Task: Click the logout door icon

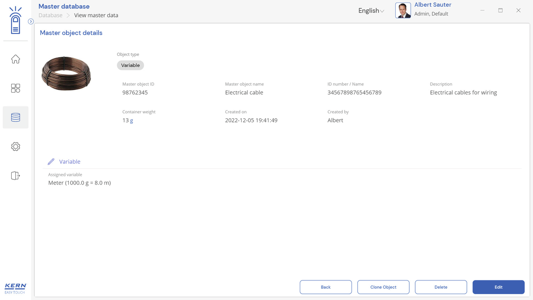Action: pos(15,176)
